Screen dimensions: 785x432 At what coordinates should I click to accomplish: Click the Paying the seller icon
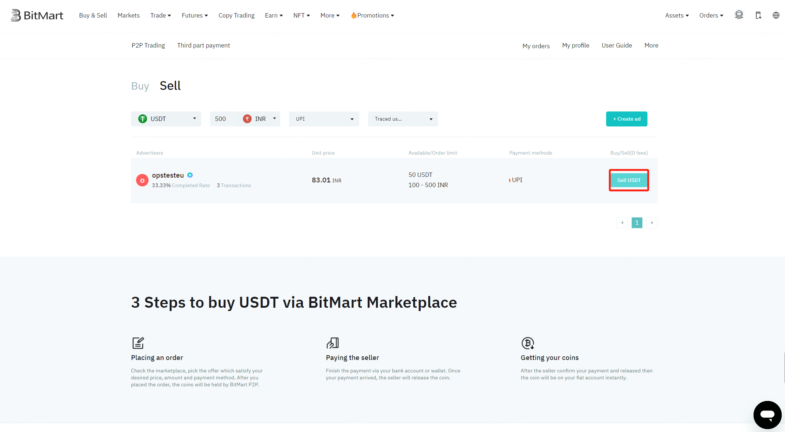[333, 343]
